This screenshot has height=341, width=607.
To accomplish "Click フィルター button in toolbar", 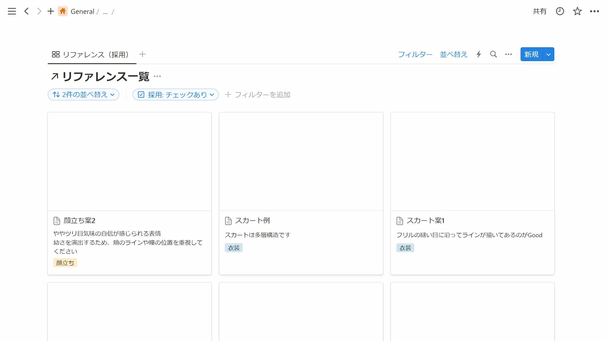I will (415, 54).
